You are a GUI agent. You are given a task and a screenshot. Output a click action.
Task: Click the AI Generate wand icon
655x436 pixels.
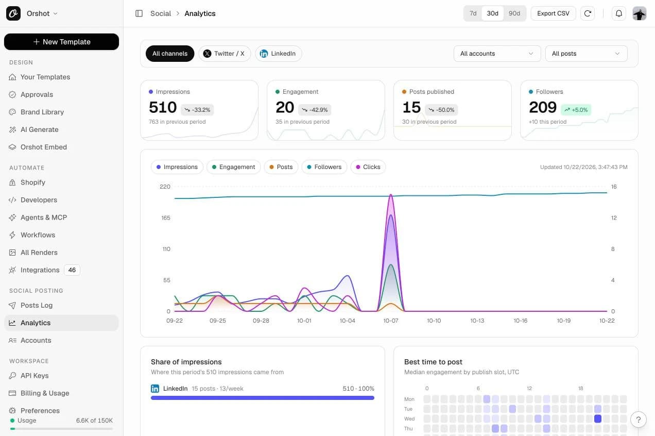click(13, 129)
